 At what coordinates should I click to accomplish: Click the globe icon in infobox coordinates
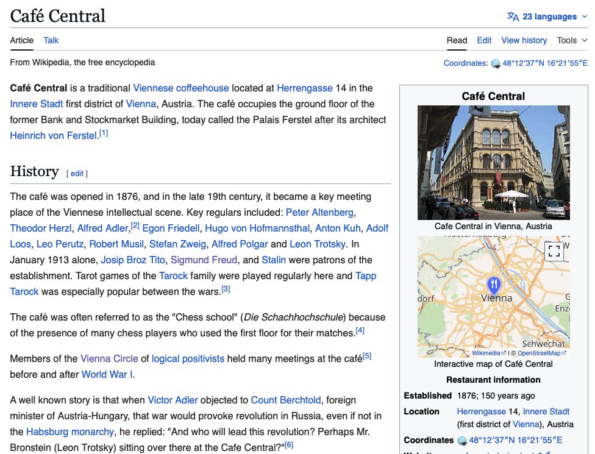click(x=462, y=441)
